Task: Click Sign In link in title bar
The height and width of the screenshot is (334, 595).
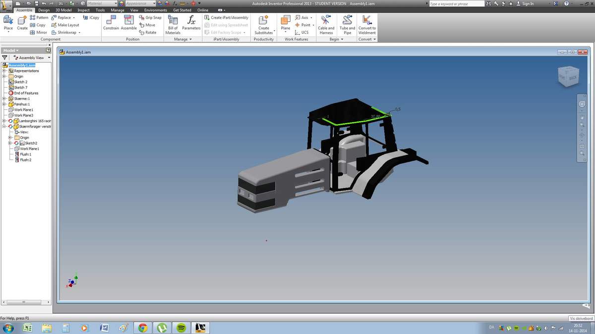Action: point(528,3)
